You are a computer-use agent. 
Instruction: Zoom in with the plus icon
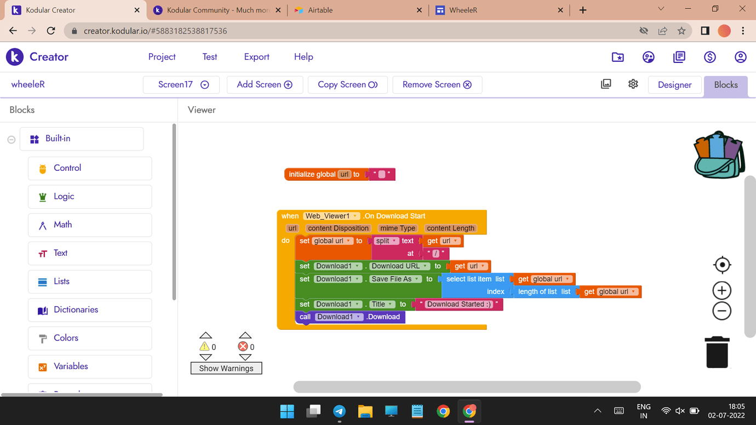(x=722, y=291)
